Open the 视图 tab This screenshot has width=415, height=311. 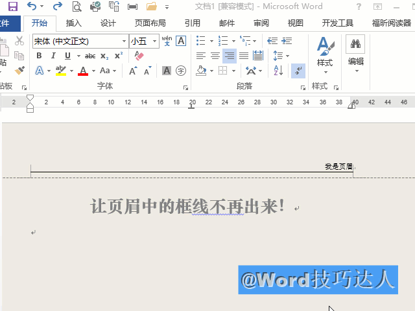(x=296, y=23)
